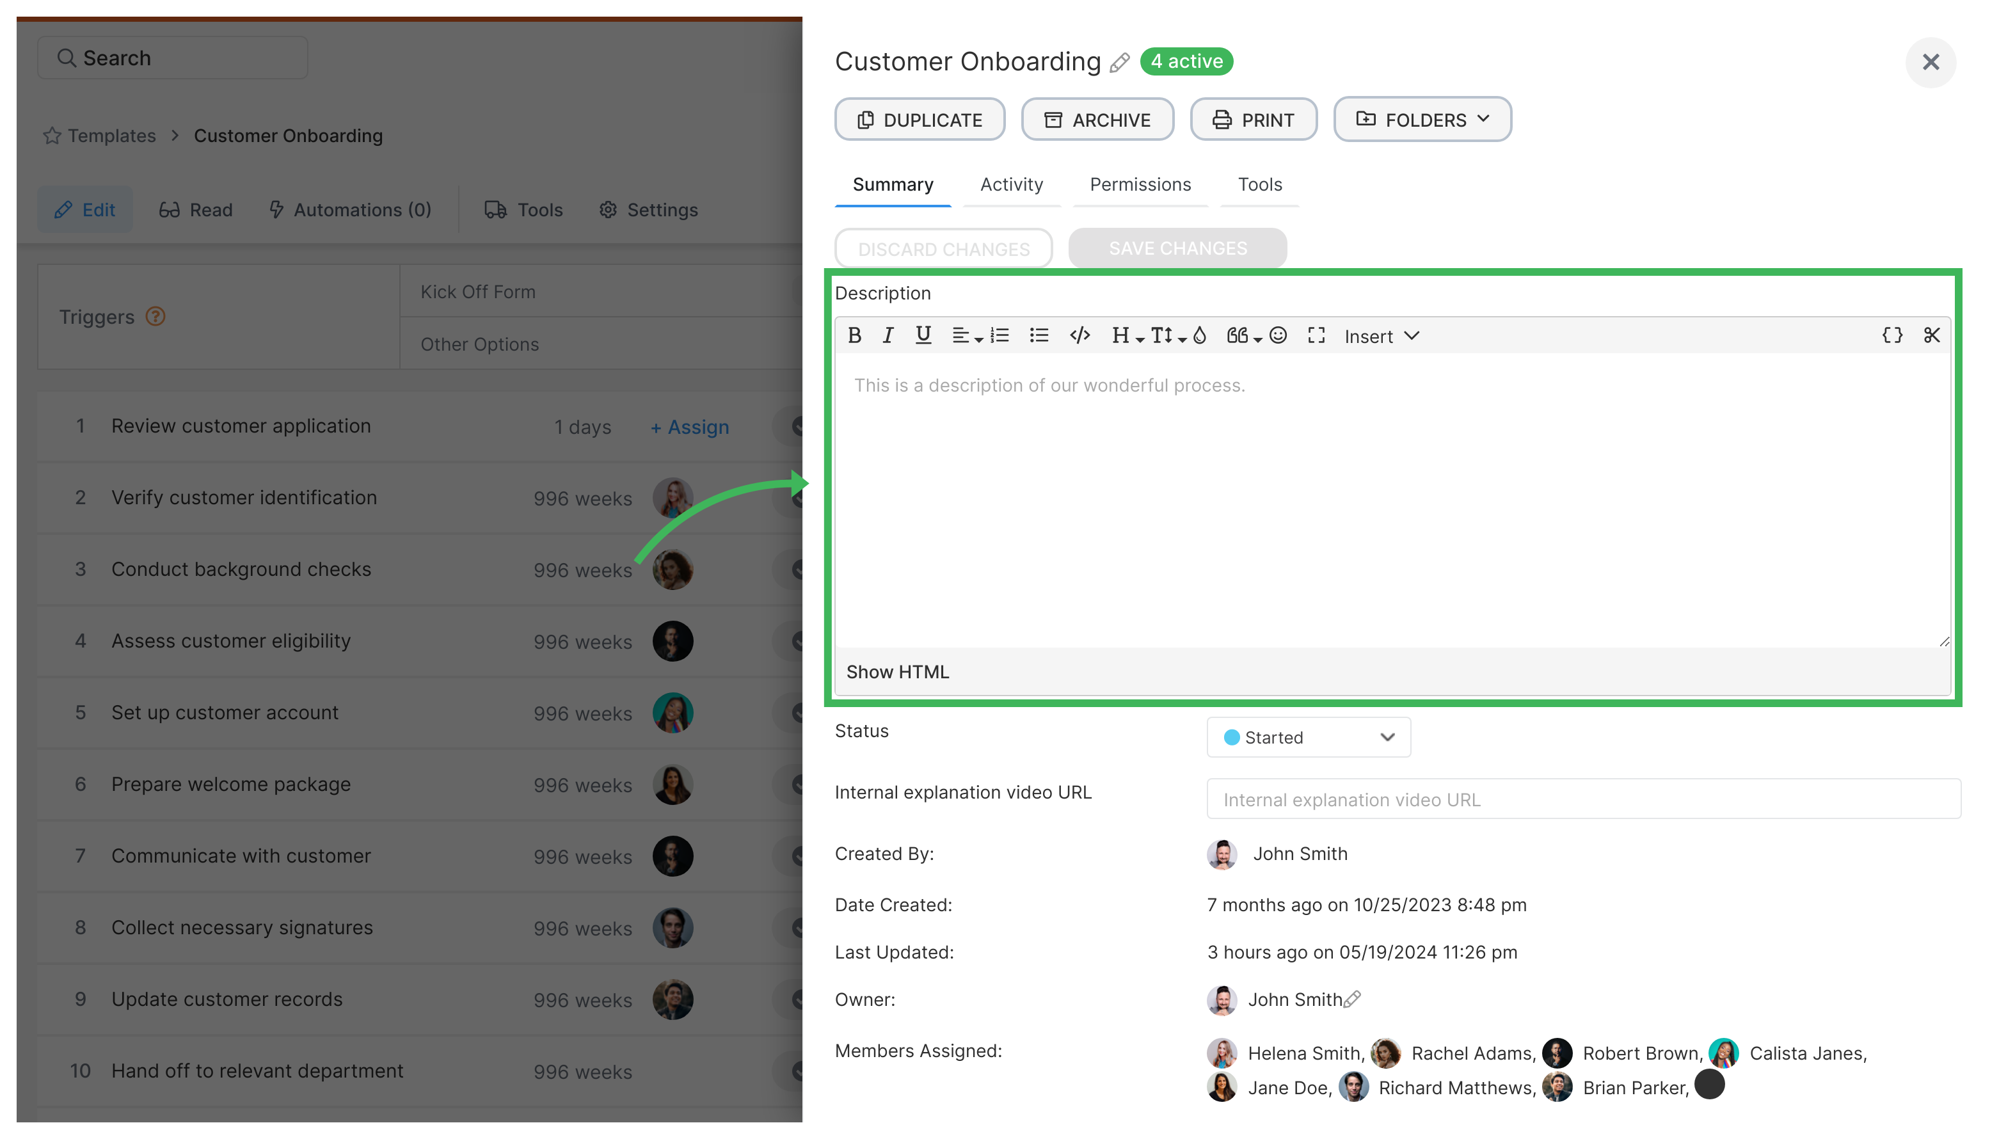Open the emoji picker in editor
Screen dimensions: 1999x1139
coord(1278,335)
